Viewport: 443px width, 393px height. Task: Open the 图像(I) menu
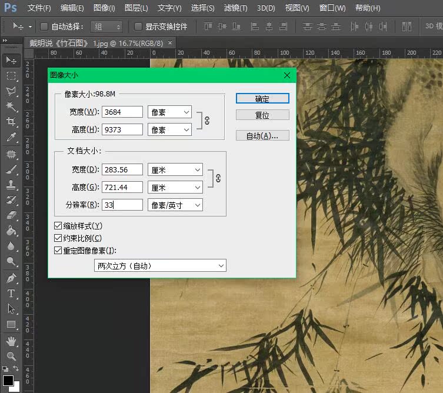click(x=104, y=8)
